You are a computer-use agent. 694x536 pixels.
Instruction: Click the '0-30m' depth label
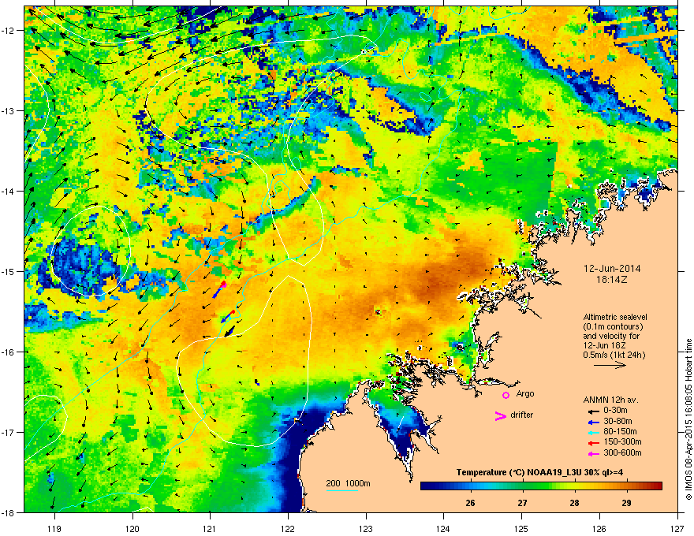(615, 411)
